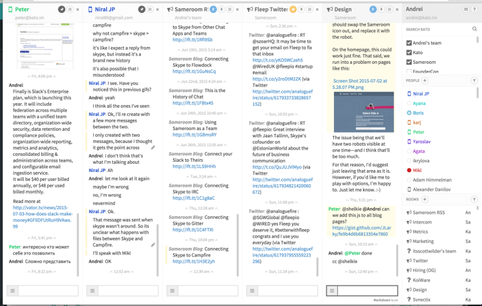Open the Marketing room
482x306 pixels.
click(423, 241)
